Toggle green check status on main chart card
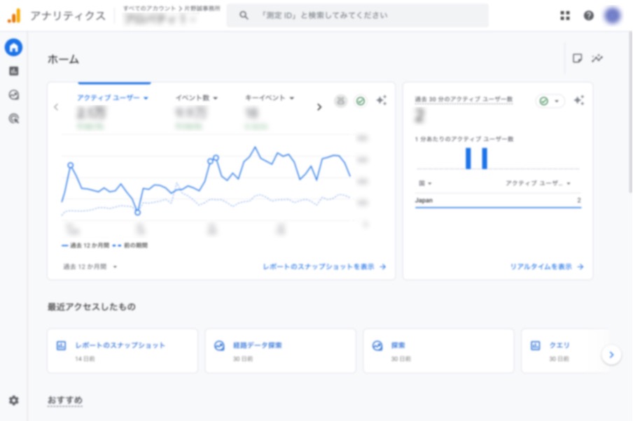Viewport: 633px width, 421px height. click(x=361, y=101)
